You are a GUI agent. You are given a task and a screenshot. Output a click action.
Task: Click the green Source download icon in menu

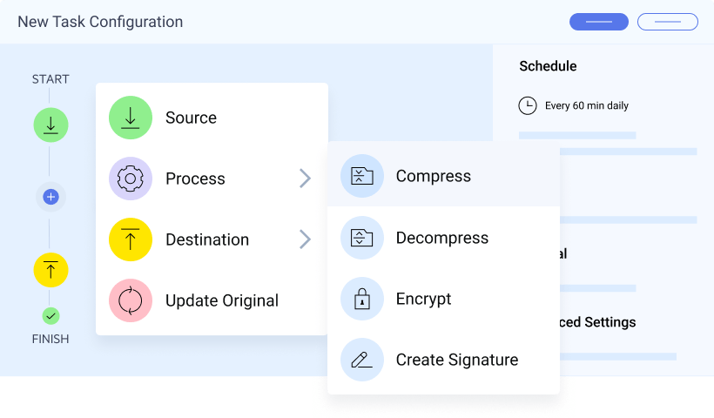pos(131,118)
